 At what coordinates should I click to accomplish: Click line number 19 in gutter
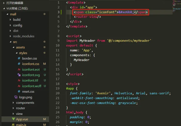[x=58, y=88]
